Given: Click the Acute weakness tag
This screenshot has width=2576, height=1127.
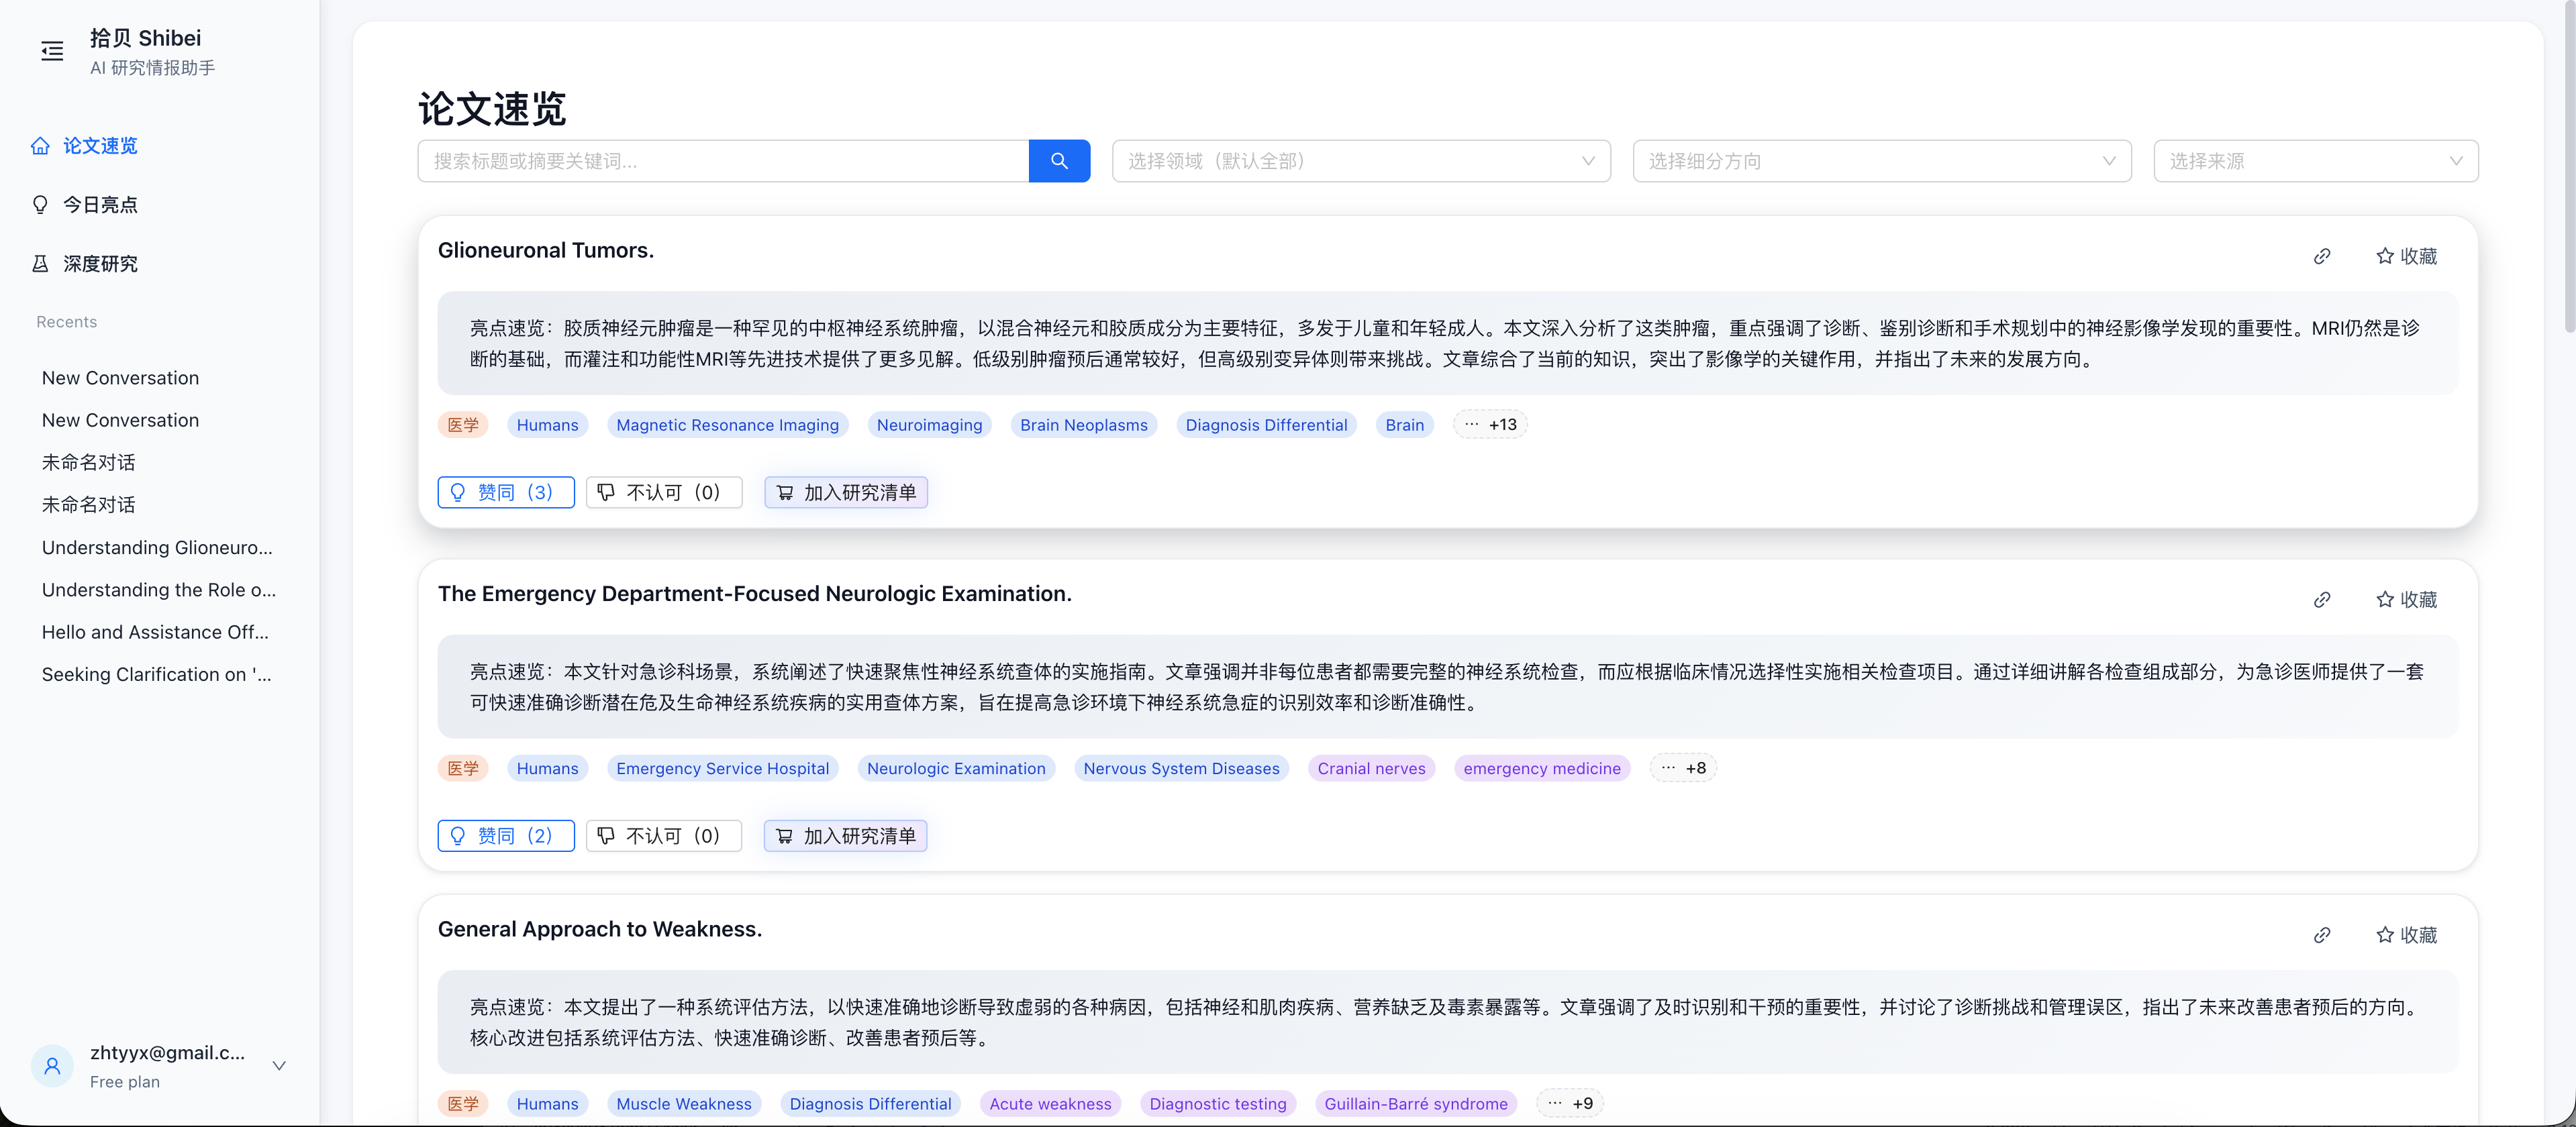Looking at the screenshot, I should click(x=1050, y=1103).
